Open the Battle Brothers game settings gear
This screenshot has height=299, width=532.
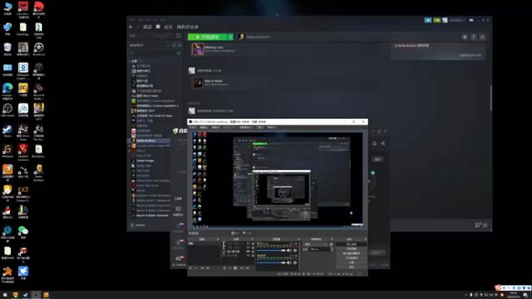pos(465,37)
